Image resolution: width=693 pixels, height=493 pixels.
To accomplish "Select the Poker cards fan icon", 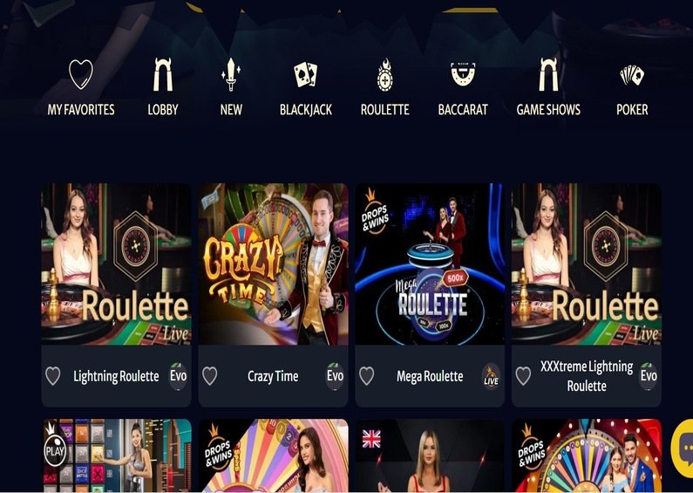I will point(632,75).
